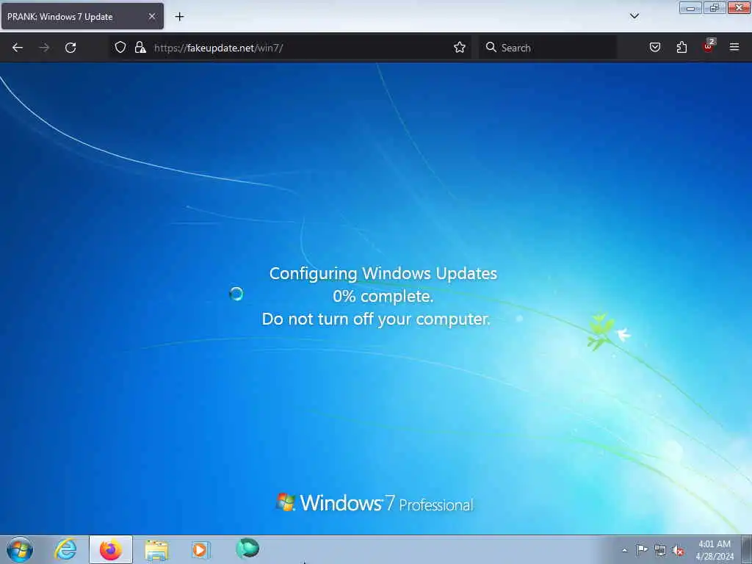The image size is (752, 564).
Task: Bookmark this page with the star
Action: (x=460, y=47)
